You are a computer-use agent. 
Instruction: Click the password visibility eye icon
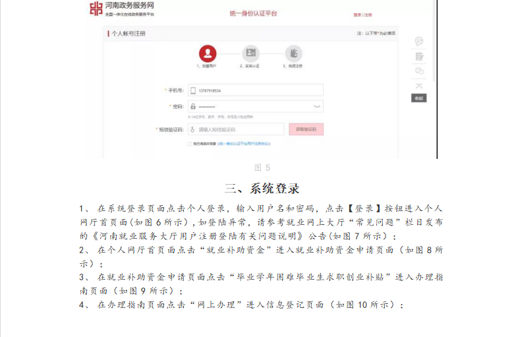tap(317, 106)
